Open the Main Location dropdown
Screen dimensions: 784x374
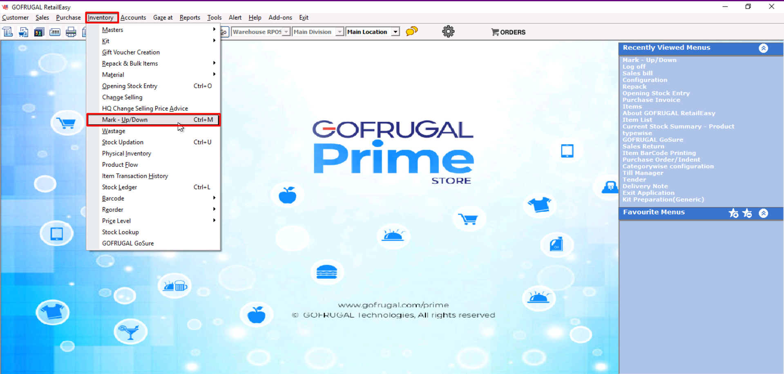(x=395, y=32)
